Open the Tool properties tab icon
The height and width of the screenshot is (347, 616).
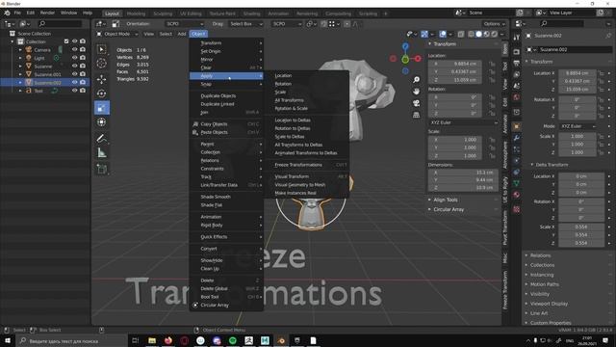[517, 38]
